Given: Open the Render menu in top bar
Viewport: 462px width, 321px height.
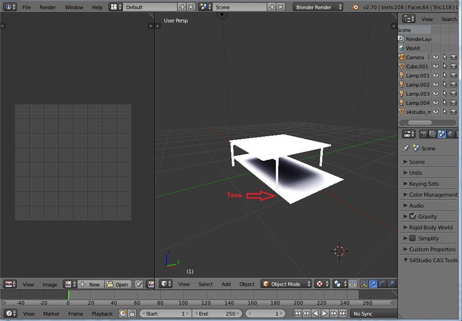Looking at the screenshot, I should pyautogui.click(x=47, y=8).
